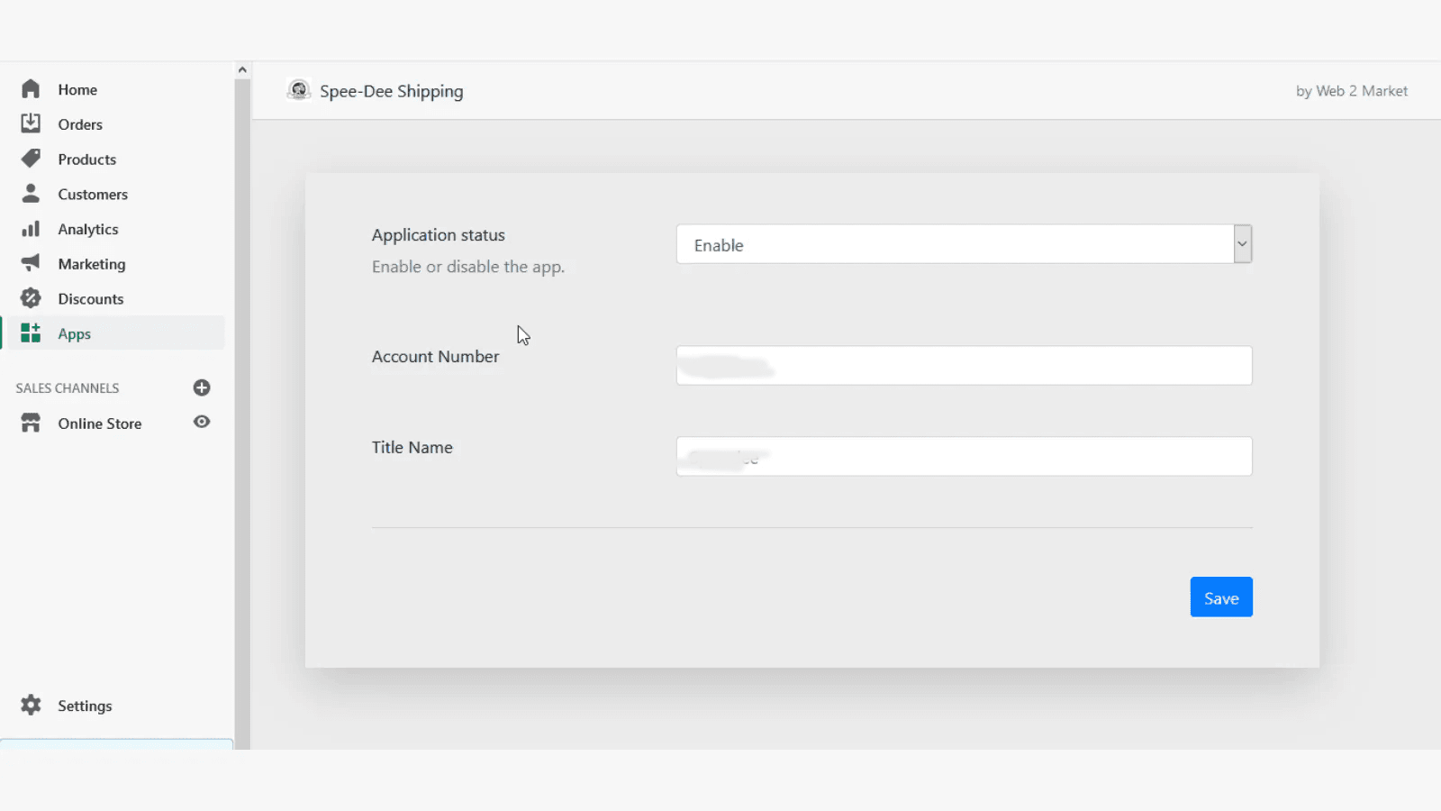This screenshot has width=1441, height=811.
Task: Click the Settings gear icon
Action: point(31,706)
